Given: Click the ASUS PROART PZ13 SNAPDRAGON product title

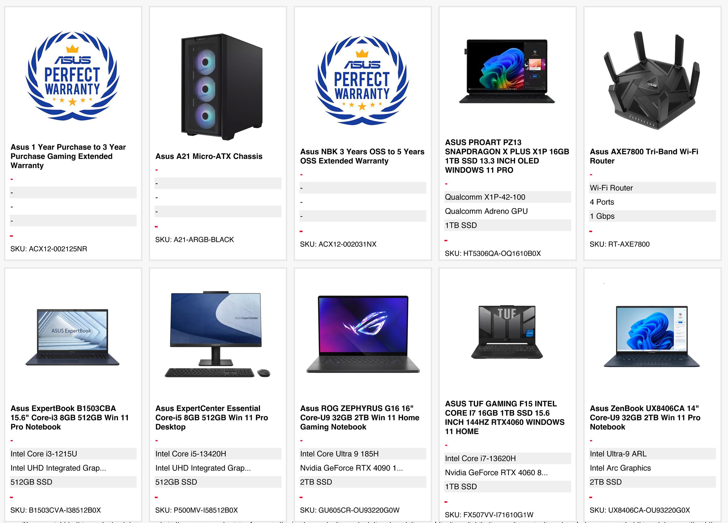Looking at the screenshot, I should [x=507, y=156].
